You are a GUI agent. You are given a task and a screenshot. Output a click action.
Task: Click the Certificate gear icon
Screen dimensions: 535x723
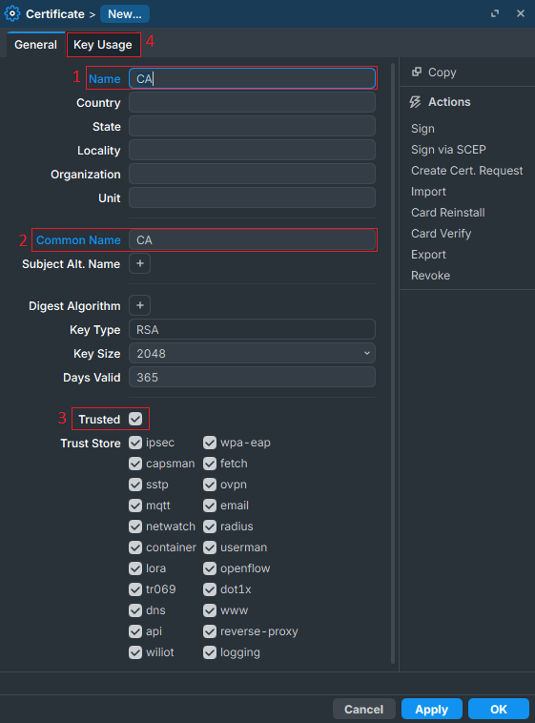(12, 14)
